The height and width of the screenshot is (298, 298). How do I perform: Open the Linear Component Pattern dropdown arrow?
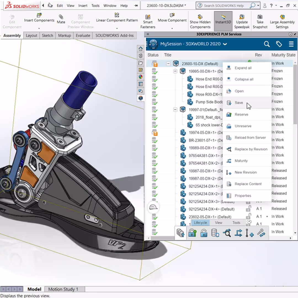[x=117, y=28]
